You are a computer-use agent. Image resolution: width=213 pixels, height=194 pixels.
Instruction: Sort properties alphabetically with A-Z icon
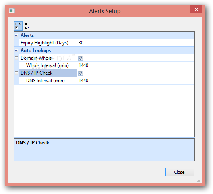coord(27,26)
